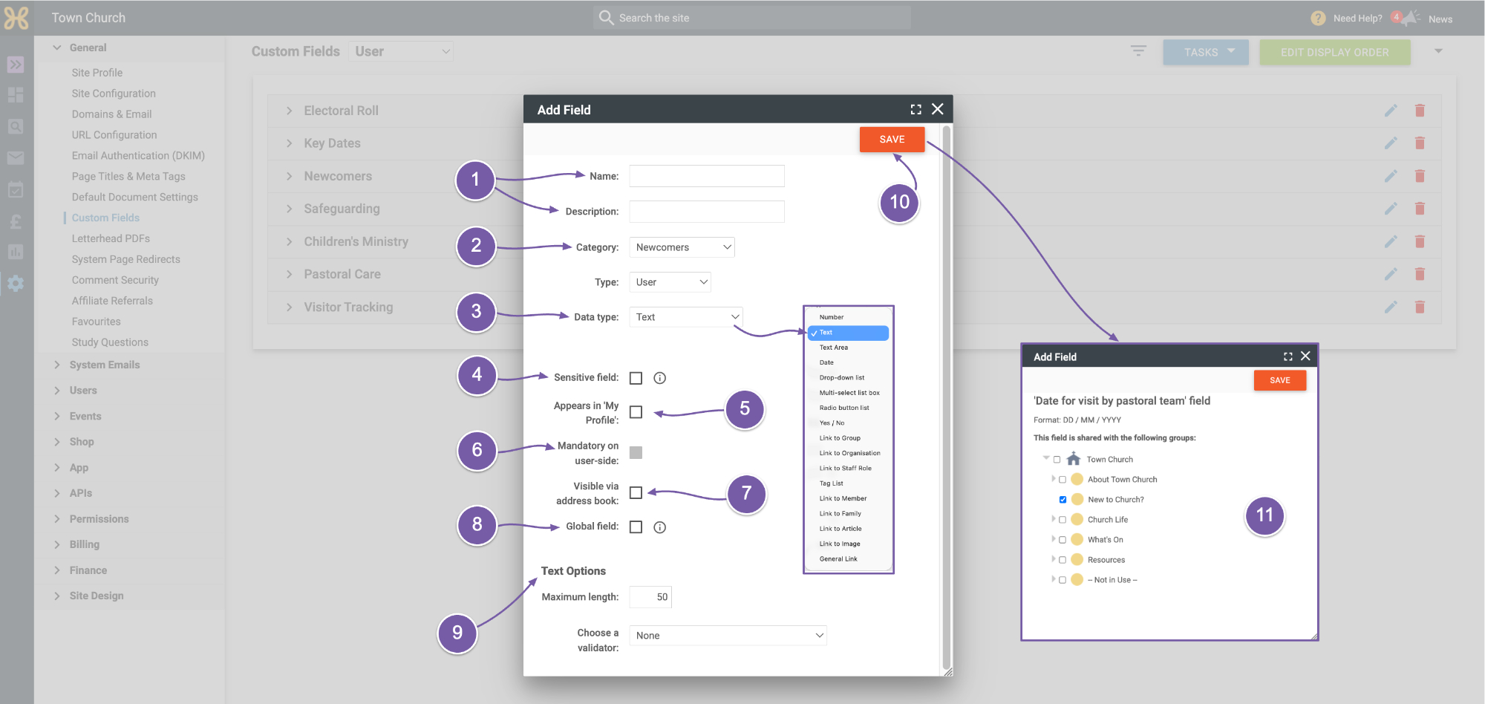The height and width of the screenshot is (704, 1485).
Task: Open the settings gear in left sidebar
Action: point(16,284)
